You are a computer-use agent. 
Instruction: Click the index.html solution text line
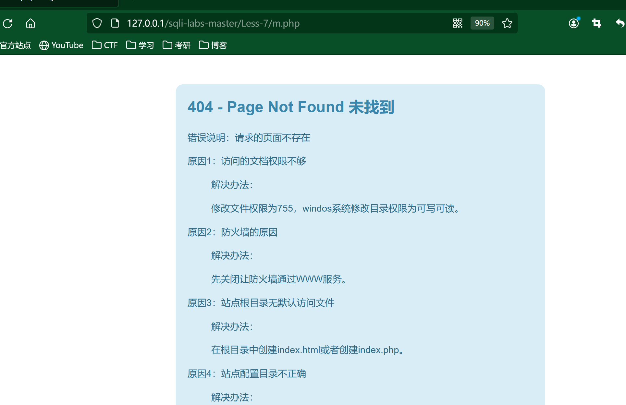(x=308, y=350)
